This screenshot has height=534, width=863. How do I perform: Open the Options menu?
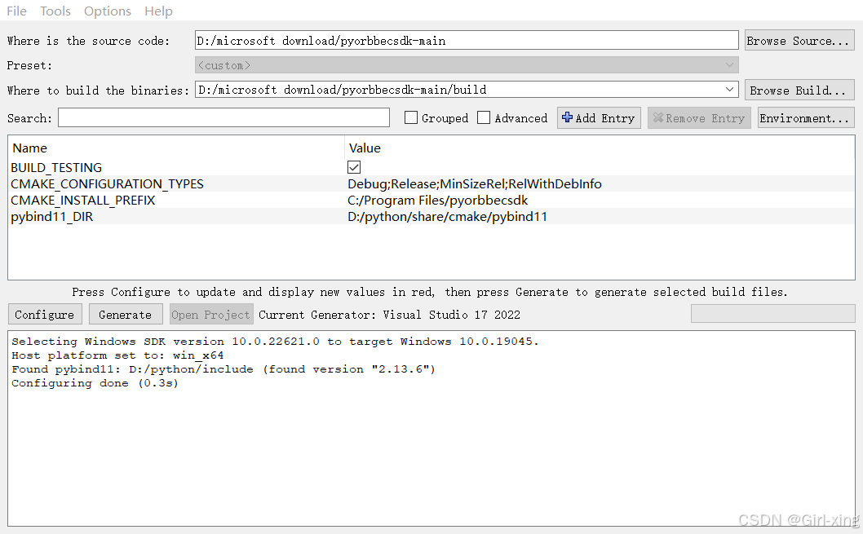coord(108,11)
